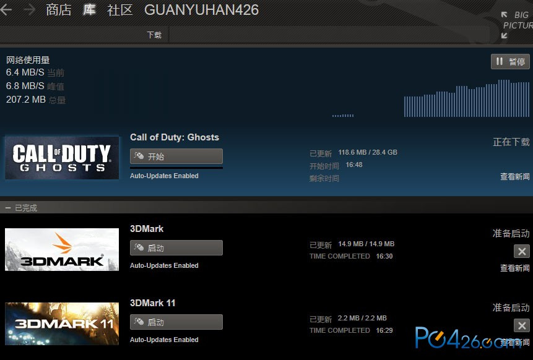This screenshot has height=360, width=533.
Task: Open the 商店 store menu
Action: (x=58, y=9)
